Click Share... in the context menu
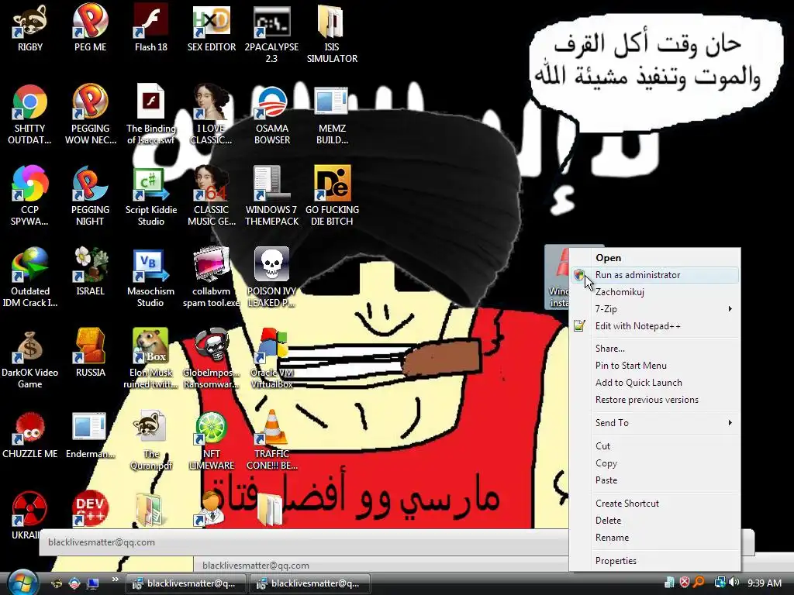 [654, 349]
